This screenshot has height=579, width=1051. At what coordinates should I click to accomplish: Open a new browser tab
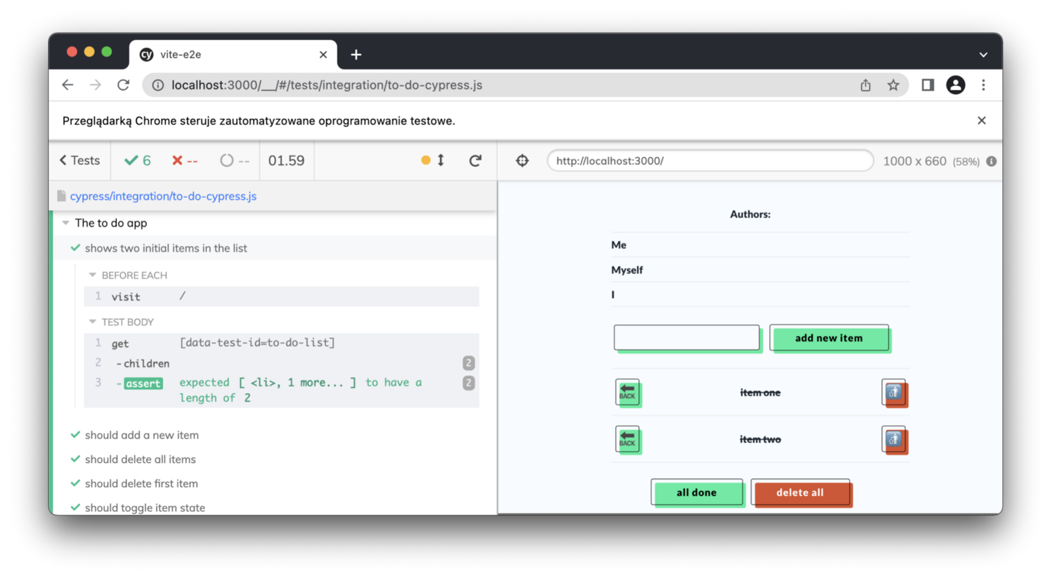[x=356, y=55]
